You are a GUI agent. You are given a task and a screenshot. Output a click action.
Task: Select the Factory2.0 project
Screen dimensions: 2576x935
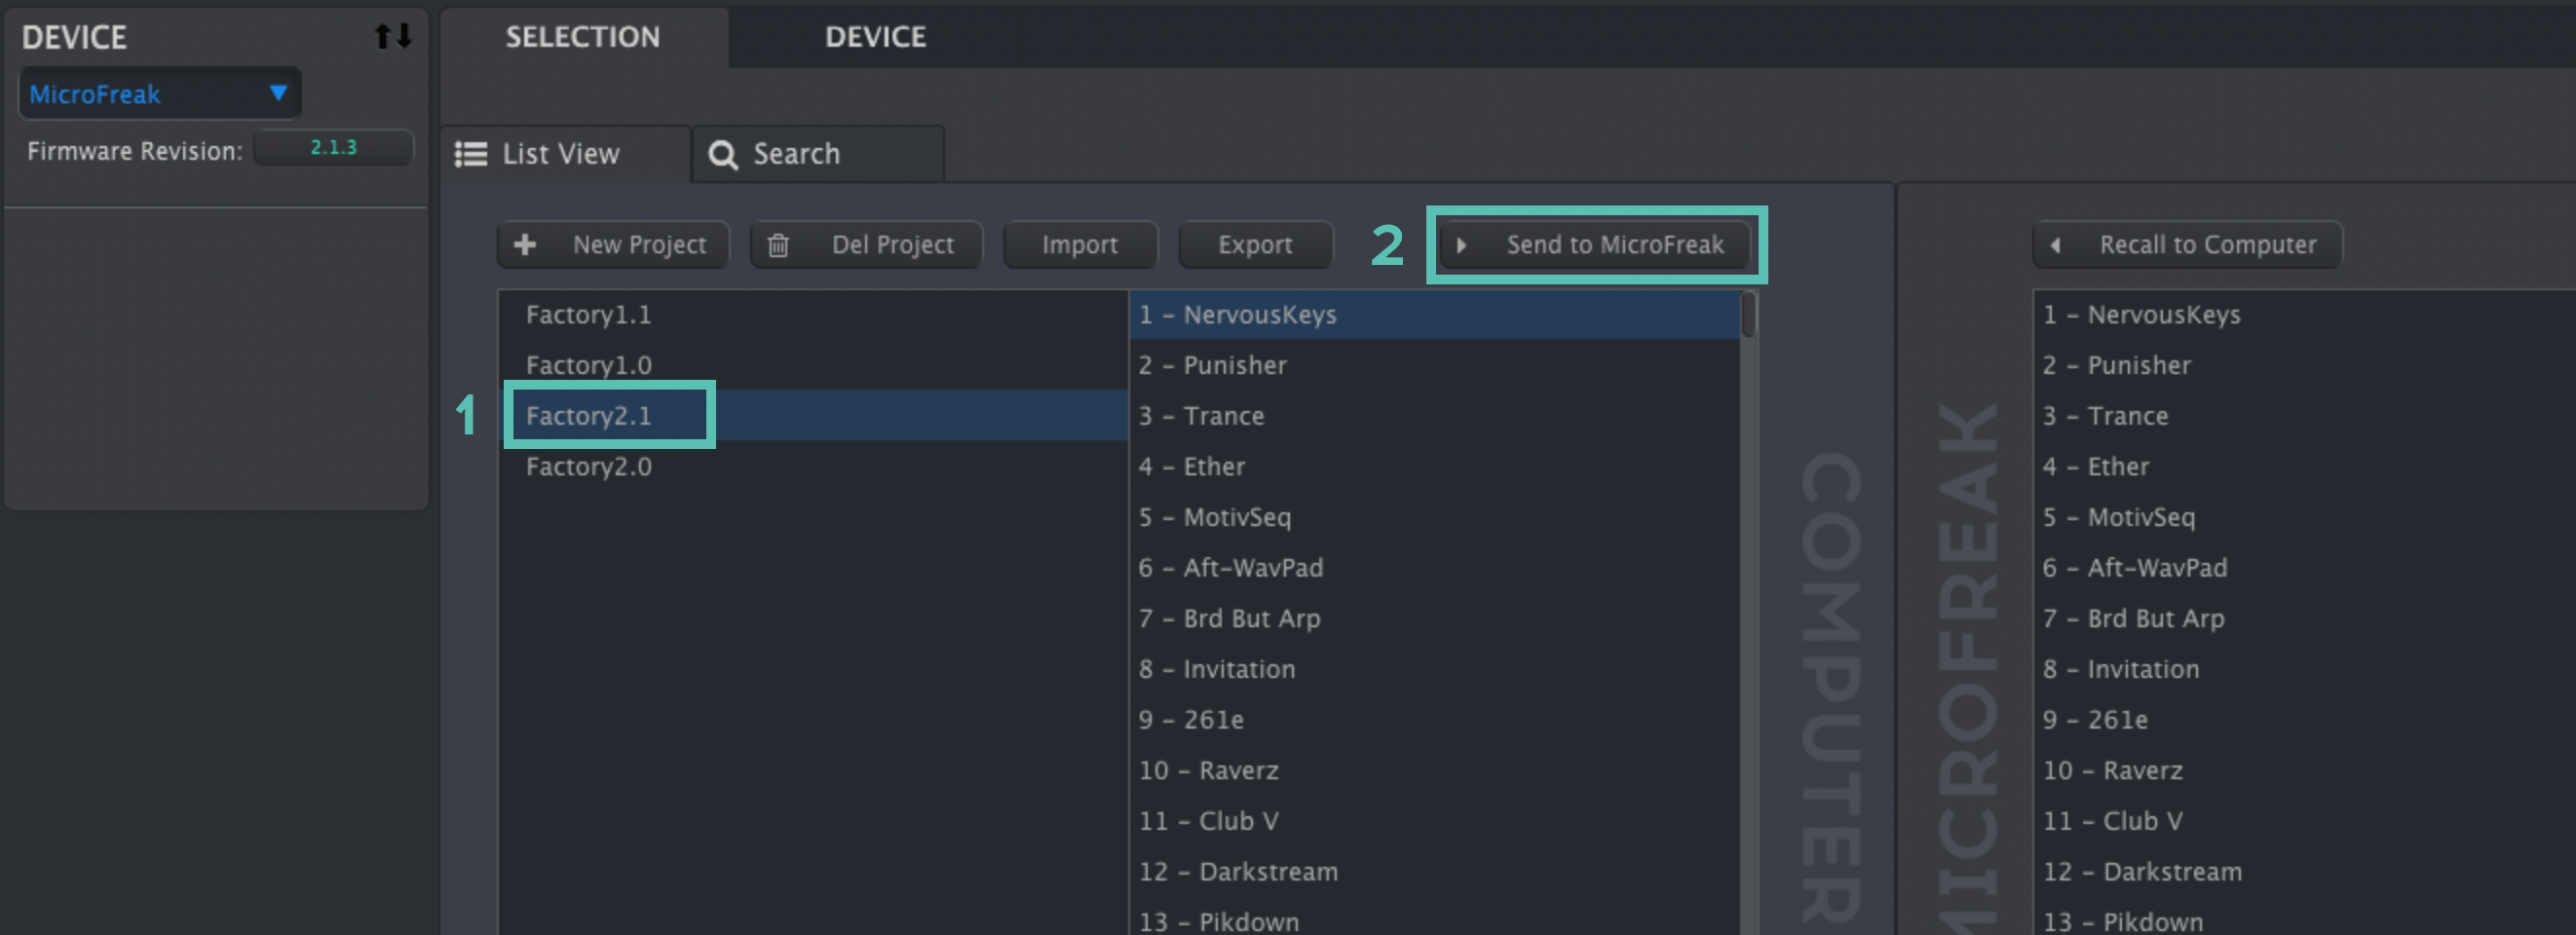pos(589,467)
